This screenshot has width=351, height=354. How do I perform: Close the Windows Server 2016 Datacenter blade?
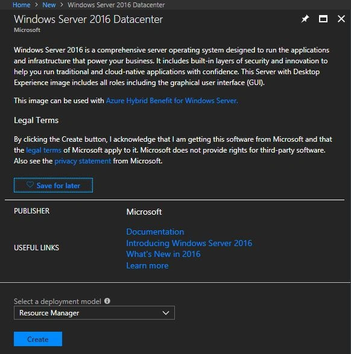click(341, 19)
